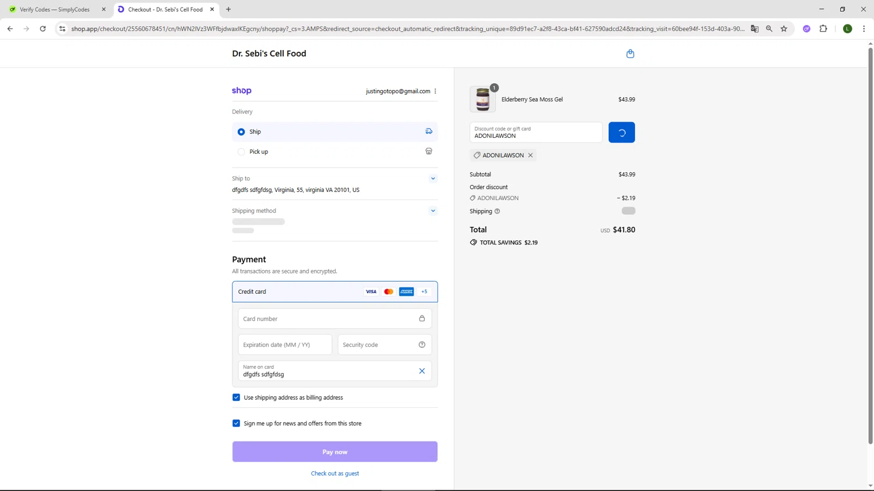Open the browser Extensions puzzle icon

[x=823, y=29]
